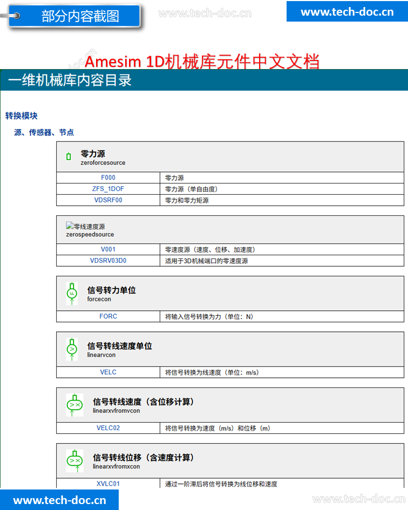Open the FORC submodel link
The height and width of the screenshot is (510, 408).
point(108,316)
